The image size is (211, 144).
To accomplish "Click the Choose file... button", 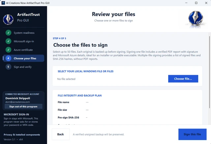I will pyautogui.click(x=183, y=79).
